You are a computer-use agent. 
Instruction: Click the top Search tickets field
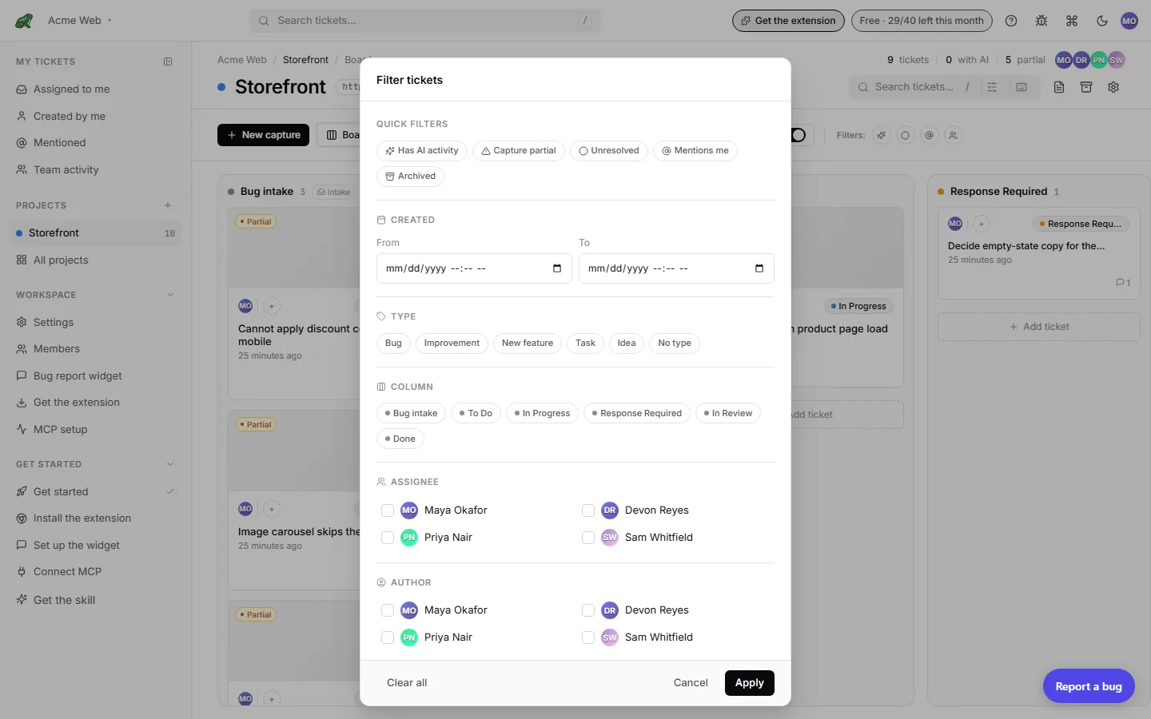[x=425, y=21]
